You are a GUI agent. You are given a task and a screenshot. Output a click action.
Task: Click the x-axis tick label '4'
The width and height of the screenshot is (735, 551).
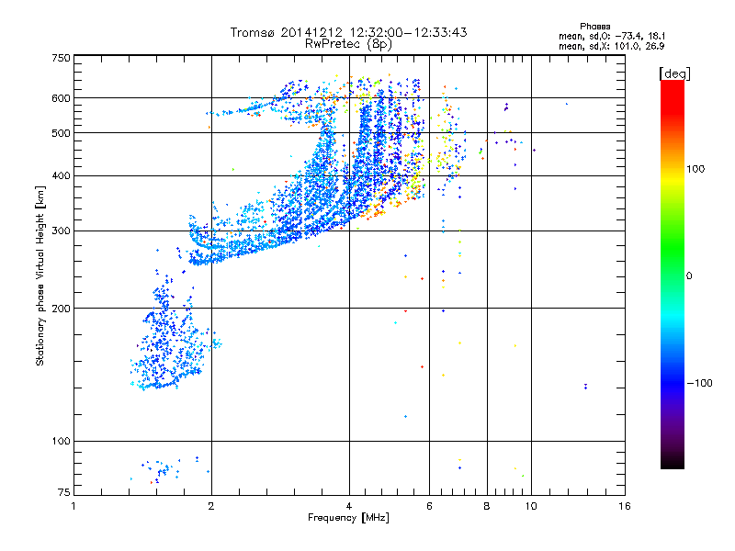pyautogui.click(x=349, y=506)
